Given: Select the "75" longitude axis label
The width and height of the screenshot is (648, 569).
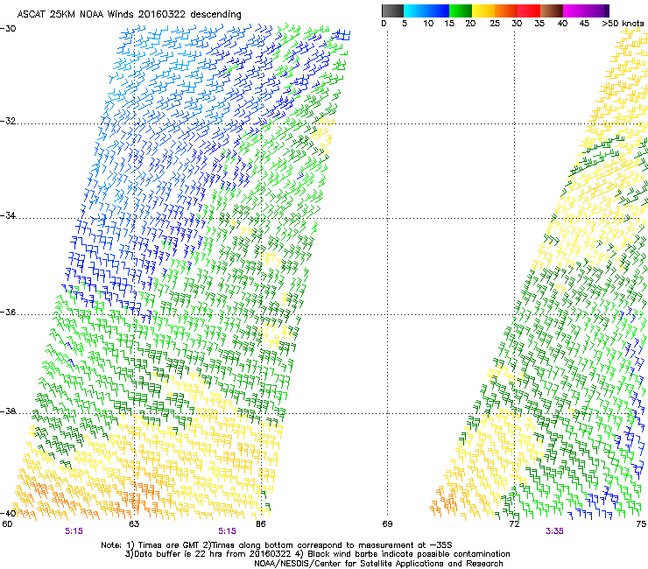Looking at the screenshot, I should coord(641,524).
